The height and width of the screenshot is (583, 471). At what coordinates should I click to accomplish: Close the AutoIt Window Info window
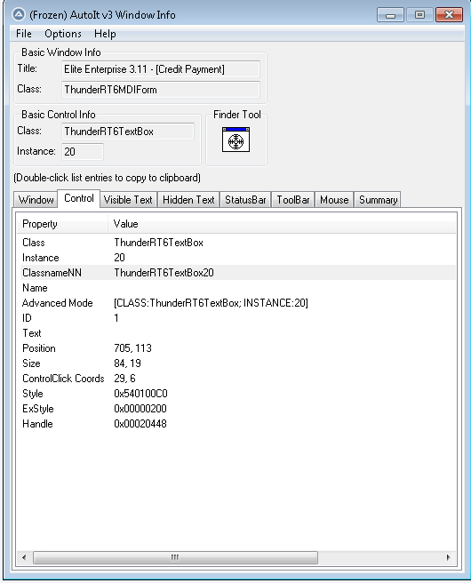coord(449,15)
